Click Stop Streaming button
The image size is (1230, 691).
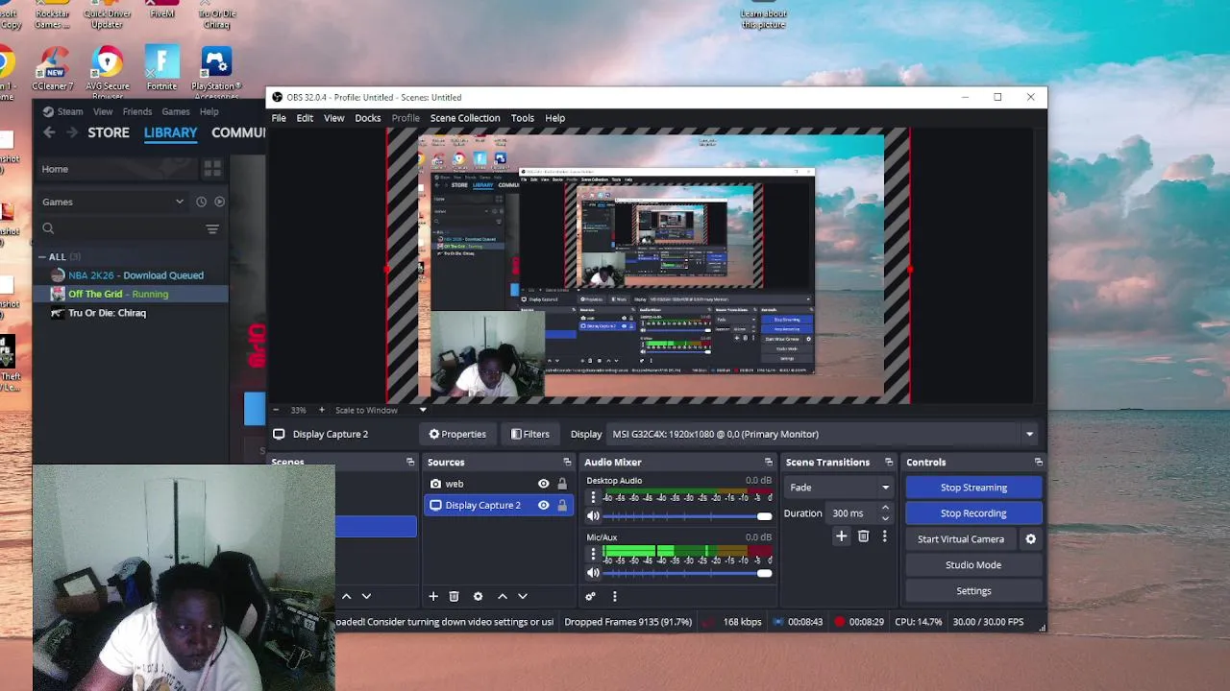973,488
